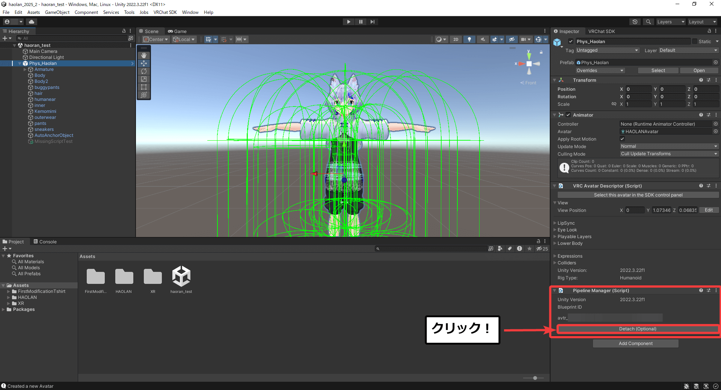This screenshot has height=390, width=721.
Task: Click the prefab Open button
Action: pos(699,70)
